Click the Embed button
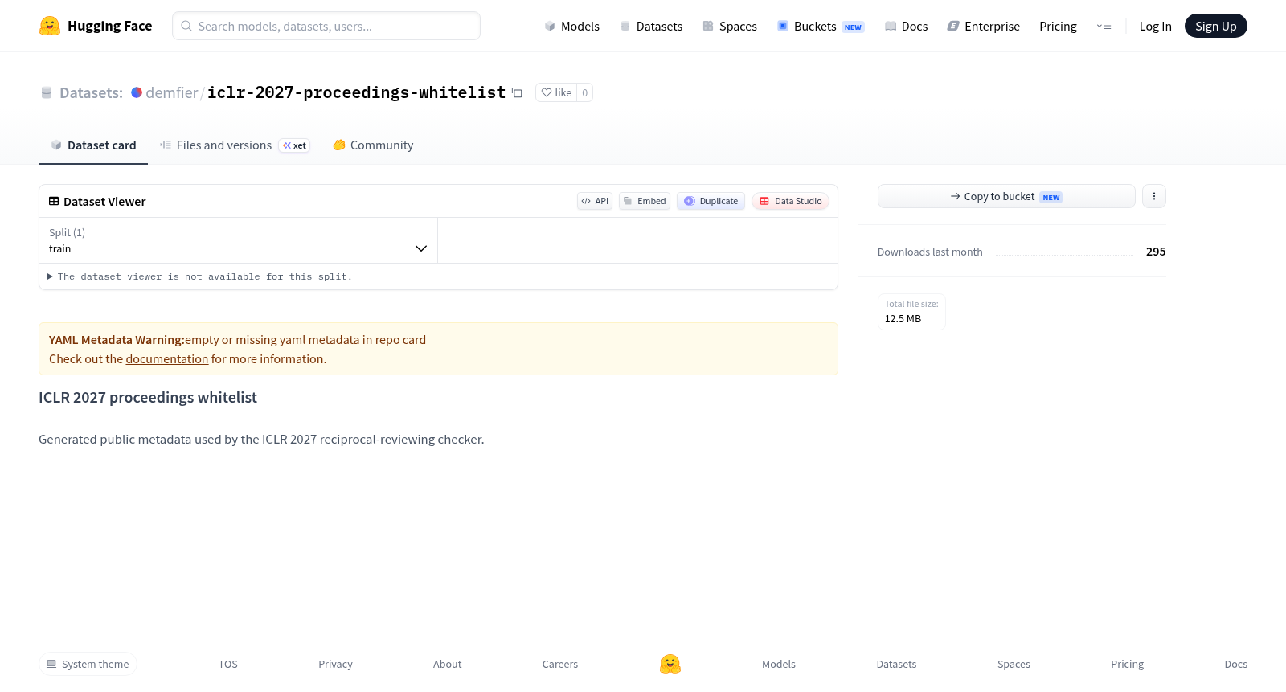This screenshot has width=1286, height=692. 645,201
